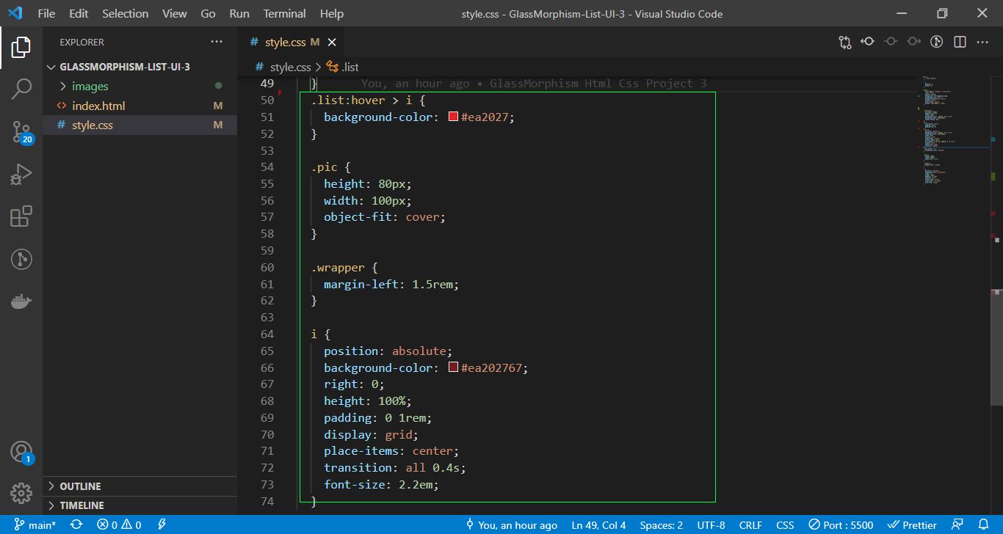
Task: Click the vertical editor scrollbar thumb
Action: point(997,348)
